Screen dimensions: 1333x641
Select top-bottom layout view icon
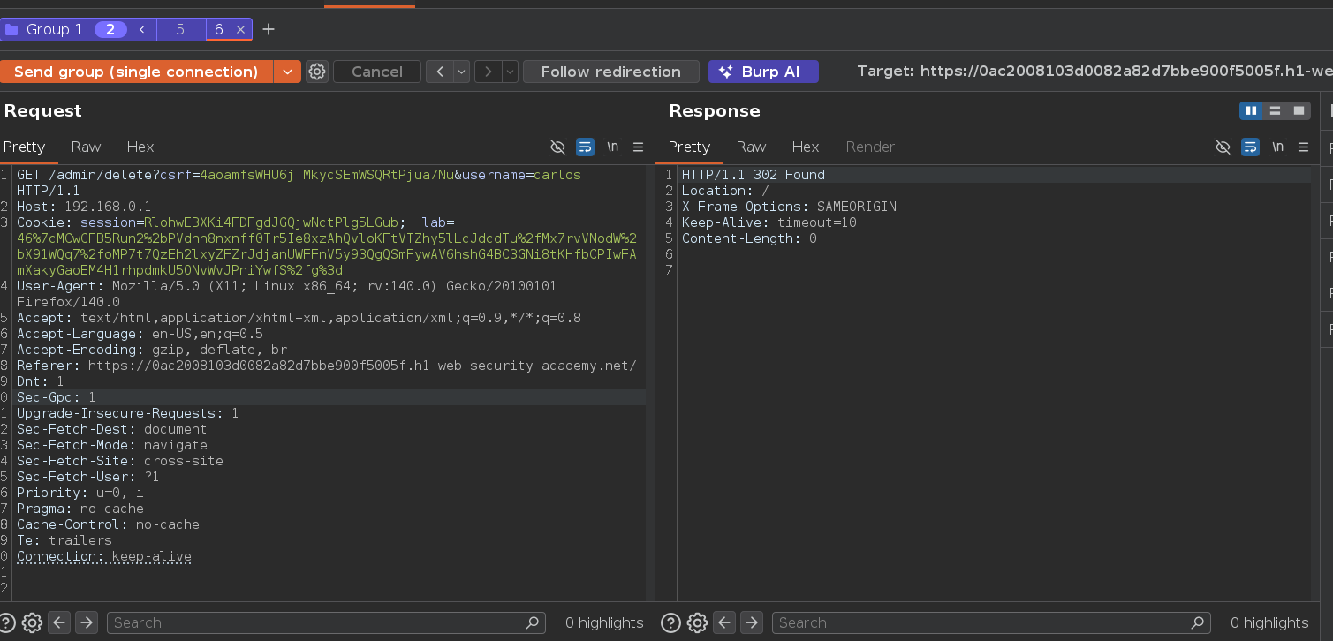click(1275, 110)
